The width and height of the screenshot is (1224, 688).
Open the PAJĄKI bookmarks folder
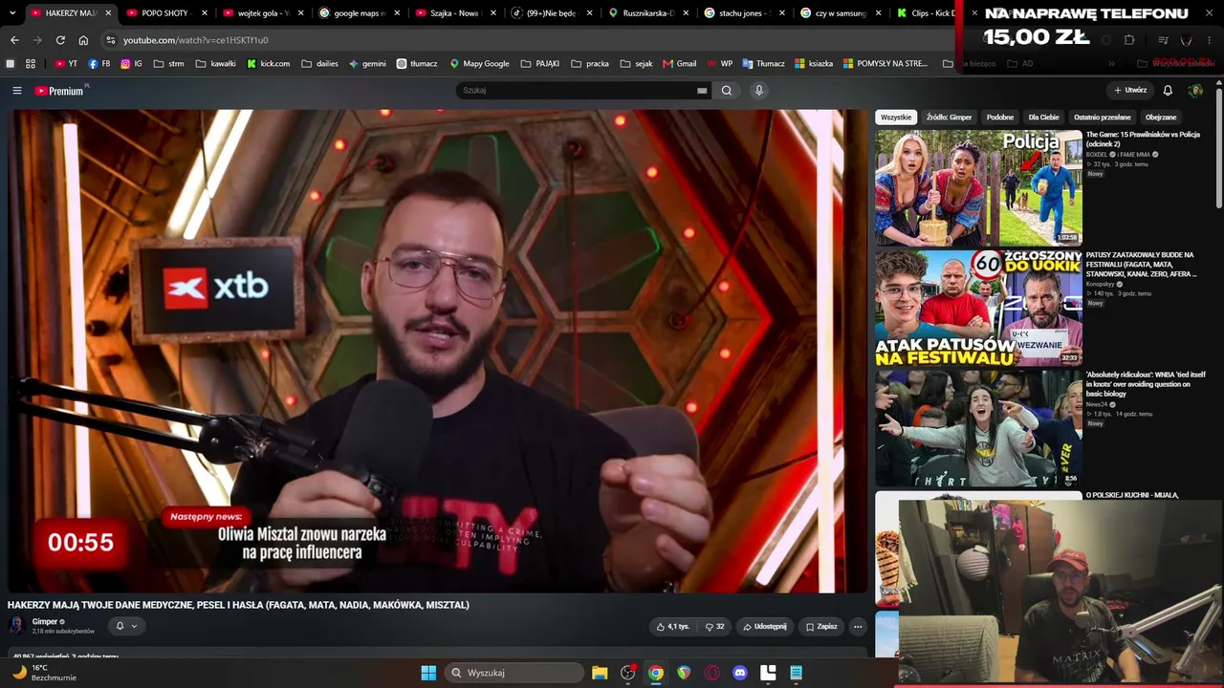point(540,64)
